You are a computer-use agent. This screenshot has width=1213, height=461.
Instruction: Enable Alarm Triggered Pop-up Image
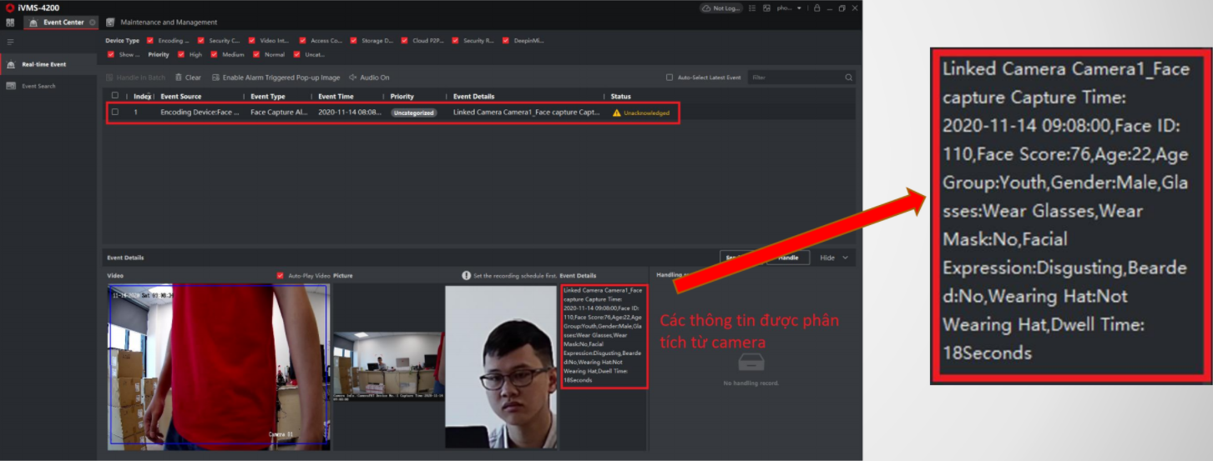point(275,78)
